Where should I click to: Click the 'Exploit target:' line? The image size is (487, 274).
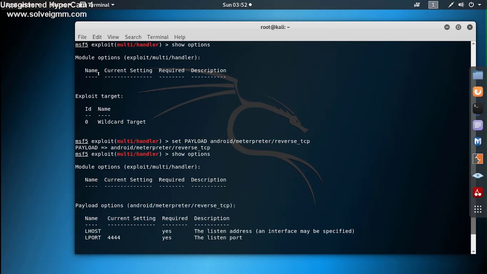(x=99, y=96)
